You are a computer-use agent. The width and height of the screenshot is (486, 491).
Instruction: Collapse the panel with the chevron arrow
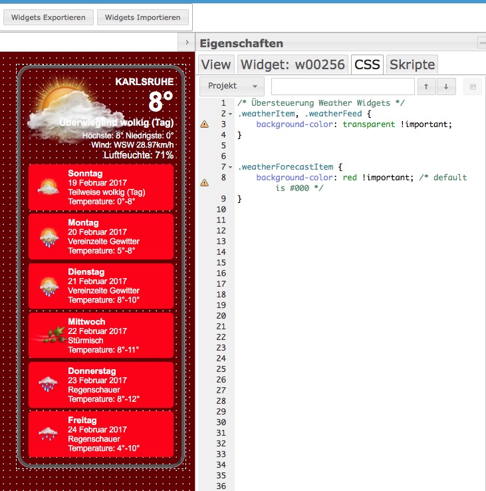(x=186, y=43)
